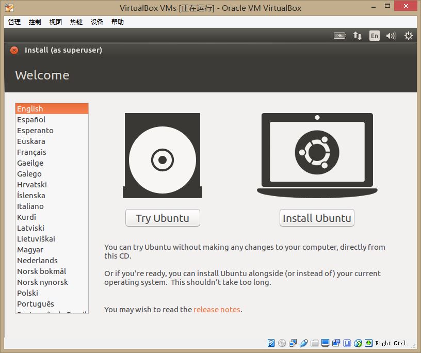This screenshot has height=353, width=421.
Task: Select Français in the language list
Action: pyautogui.click(x=52, y=152)
